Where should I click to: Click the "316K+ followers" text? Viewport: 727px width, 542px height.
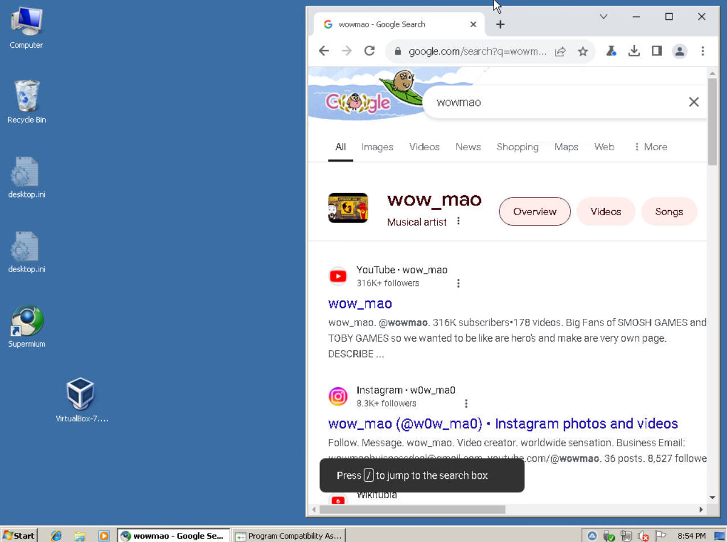pyautogui.click(x=388, y=283)
